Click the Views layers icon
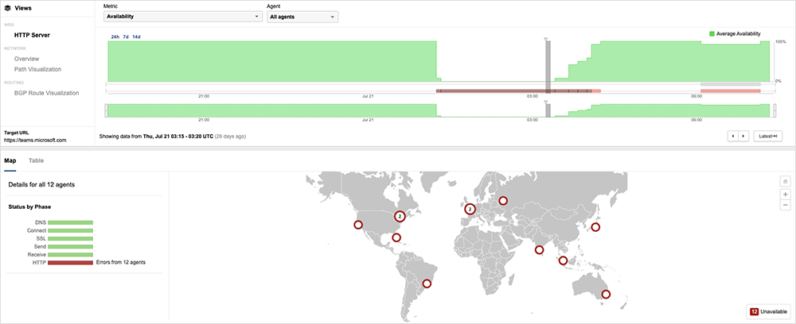Image resolution: width=796 pixels, height=324 pixels. (x=8, y=7)
